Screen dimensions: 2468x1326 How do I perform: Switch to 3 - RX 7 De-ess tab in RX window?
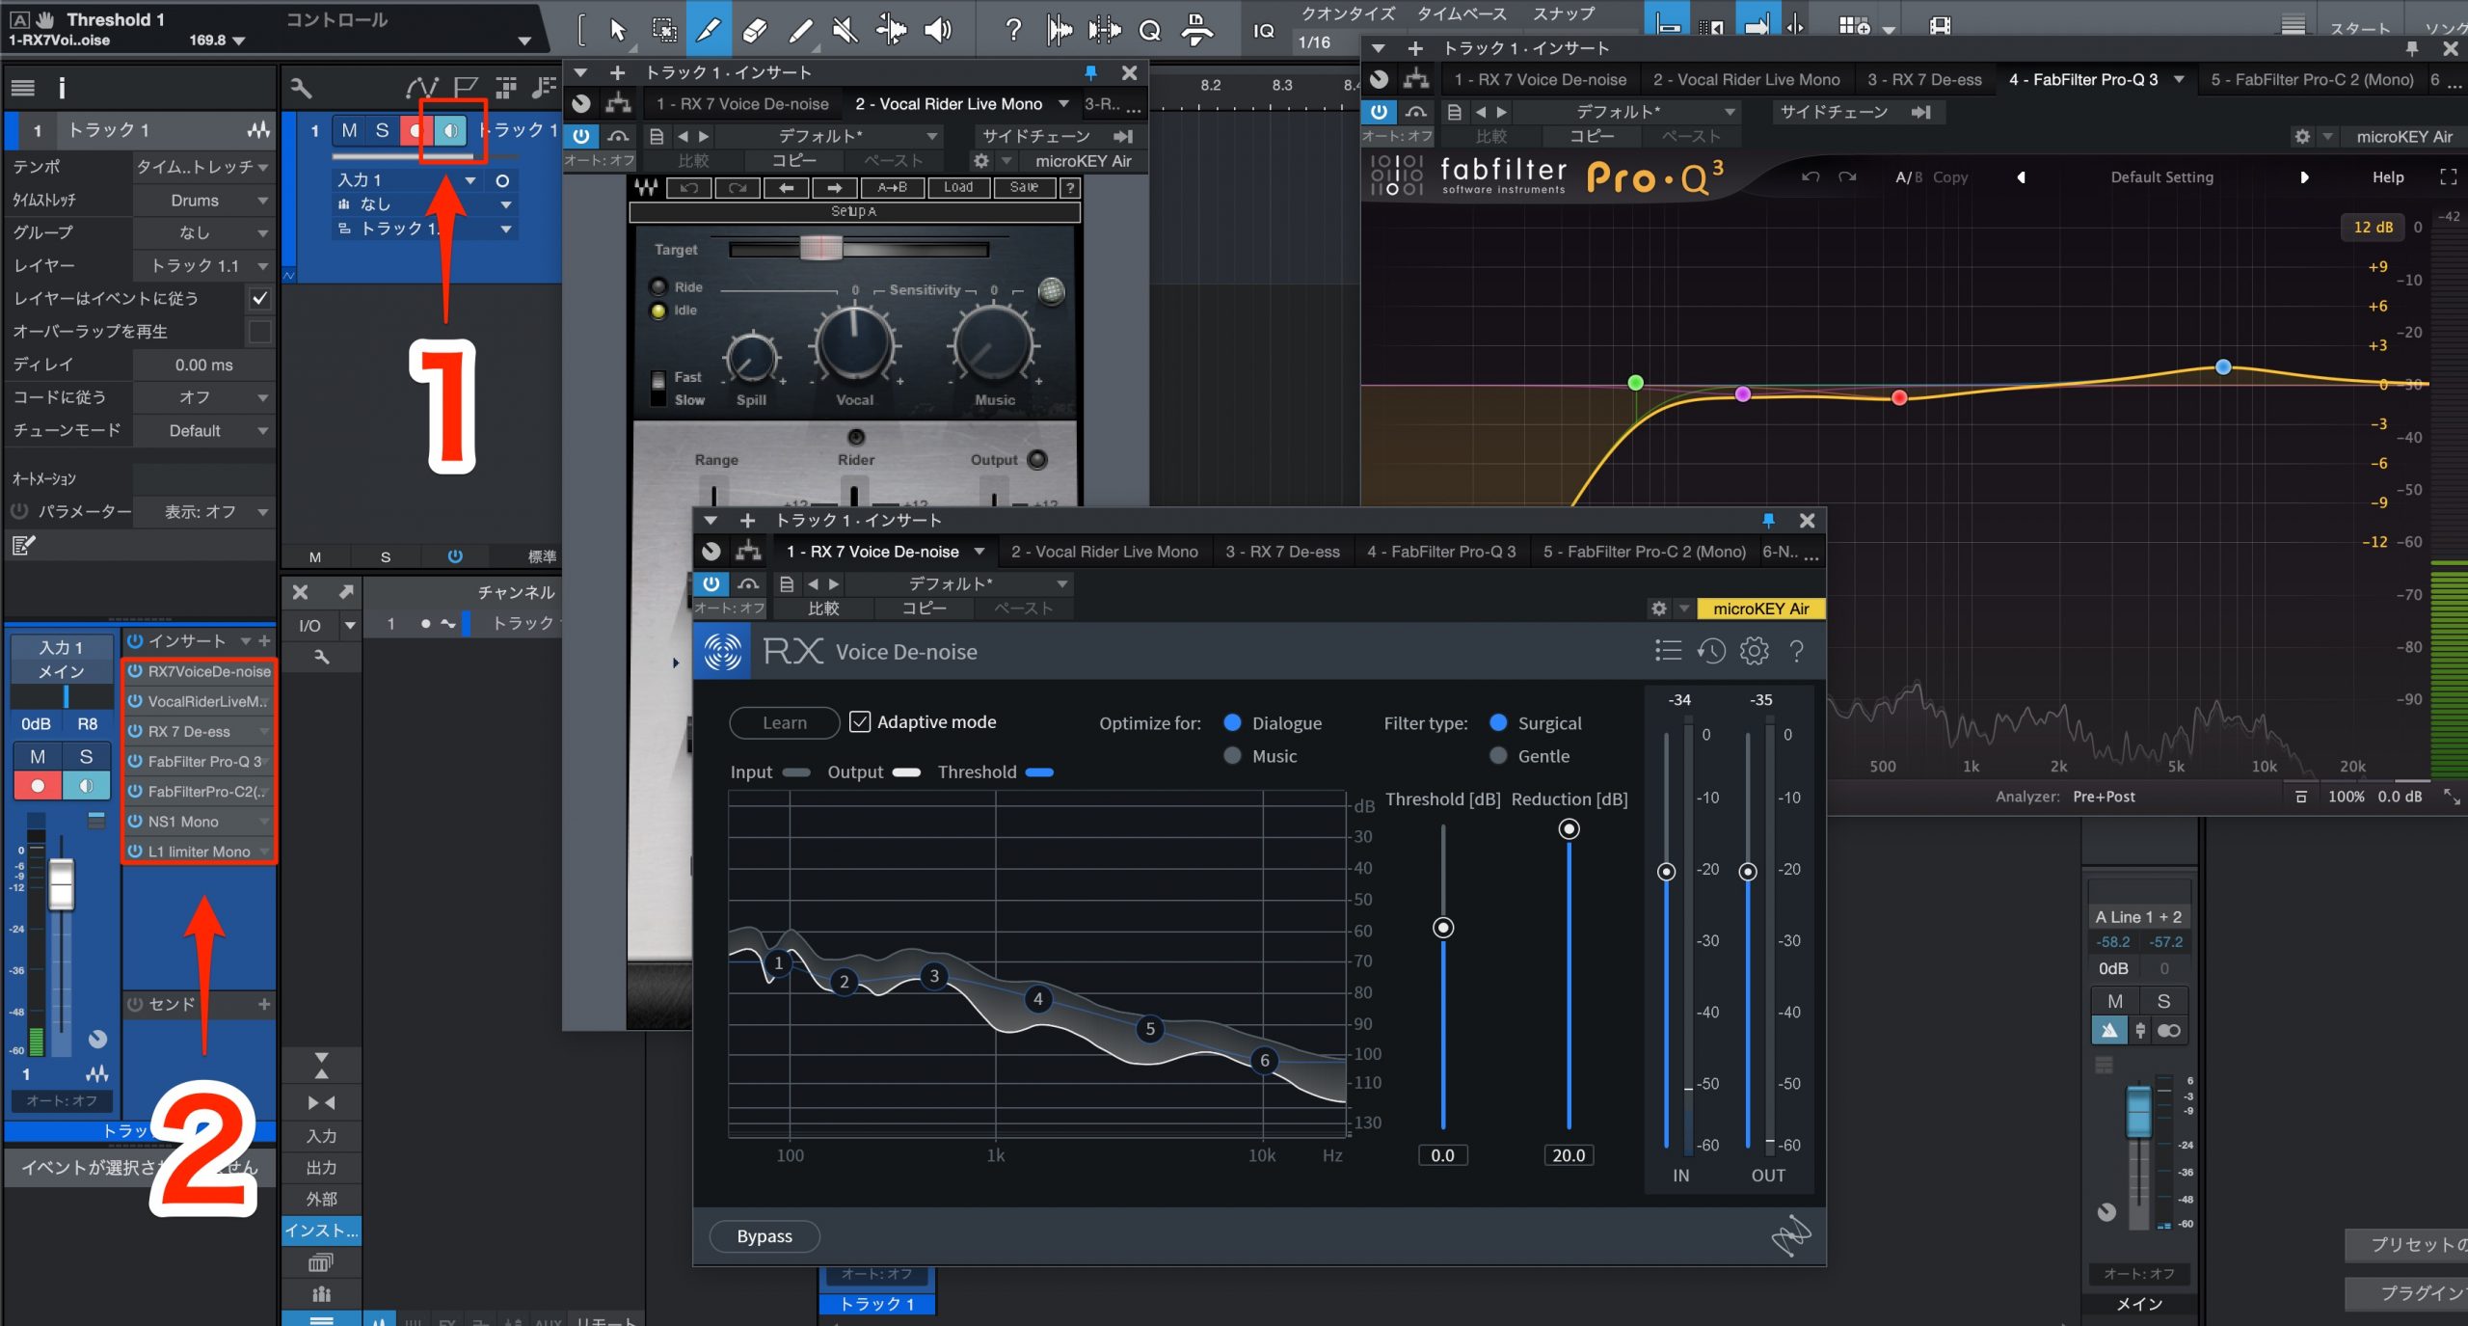pyautogui.click(x=1282, y=552)
